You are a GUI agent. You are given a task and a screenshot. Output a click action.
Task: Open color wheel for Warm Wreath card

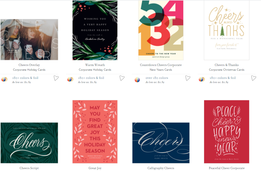pyautogui.click(x=70, y=79)
